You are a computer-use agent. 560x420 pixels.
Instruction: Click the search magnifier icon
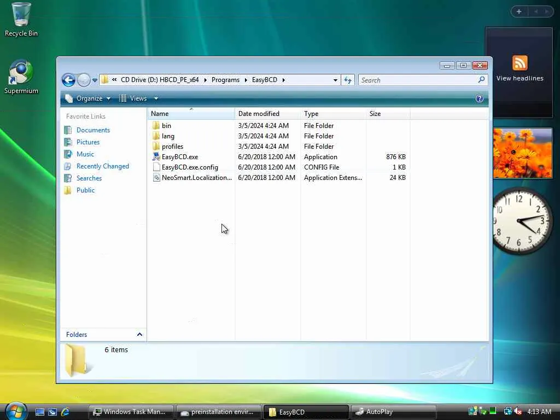tap(481, 80)
